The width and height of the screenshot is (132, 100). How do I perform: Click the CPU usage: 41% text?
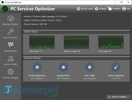coord(105,51)
